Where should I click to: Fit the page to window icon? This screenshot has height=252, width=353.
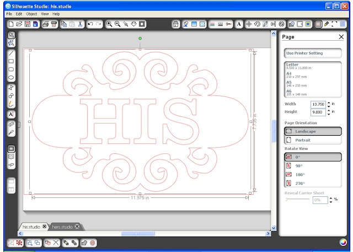[x=142, y=24]
